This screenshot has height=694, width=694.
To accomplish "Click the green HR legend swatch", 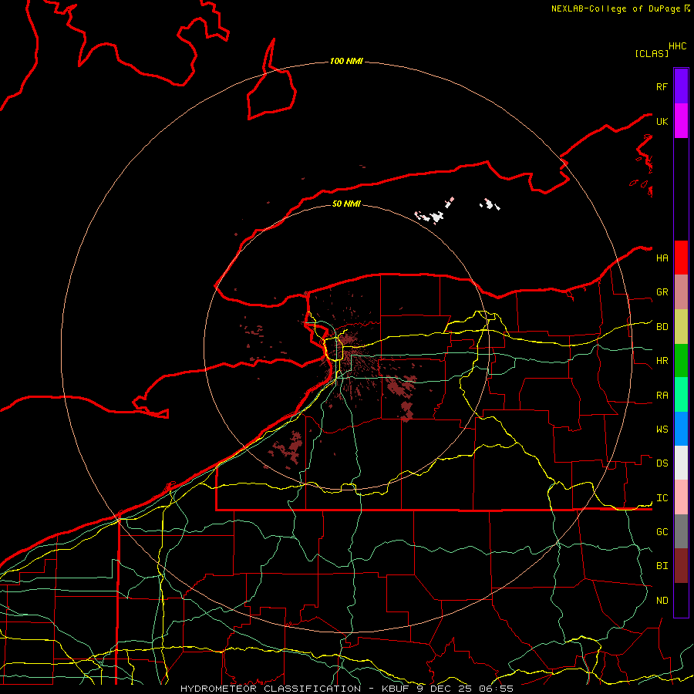I will [681, 361].
